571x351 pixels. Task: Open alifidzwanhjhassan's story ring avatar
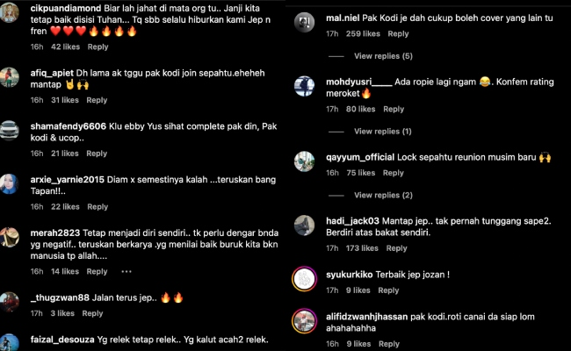[304, 321]
